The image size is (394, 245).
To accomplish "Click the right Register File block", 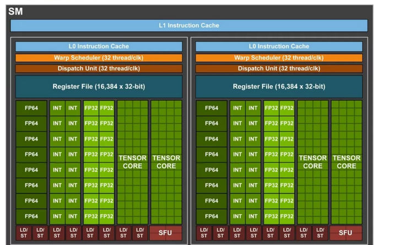I will click(x=279, y=87).
